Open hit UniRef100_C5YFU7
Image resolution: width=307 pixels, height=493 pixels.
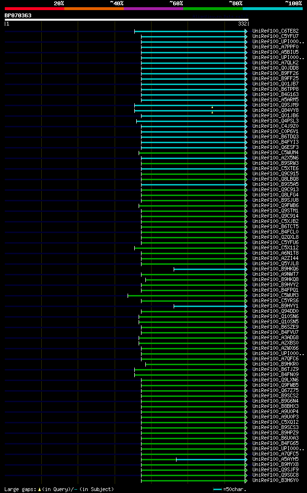[276, 36]
